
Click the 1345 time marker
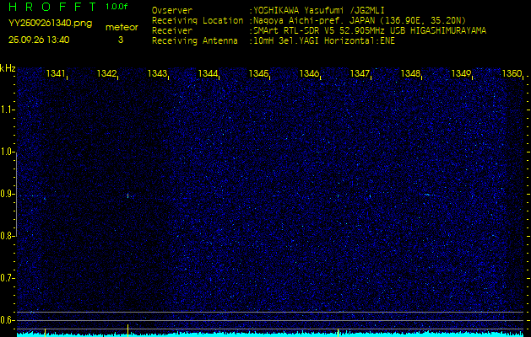tap(258, 74)
